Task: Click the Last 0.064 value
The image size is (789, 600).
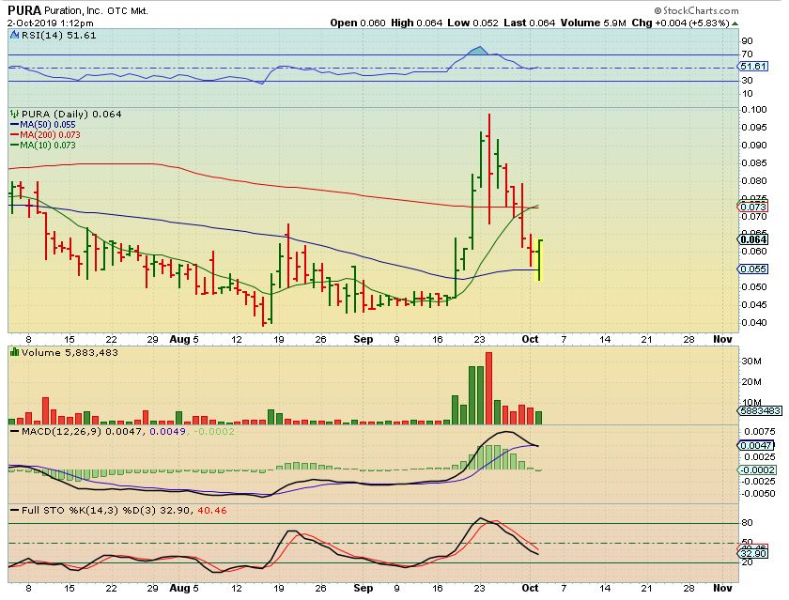Action: click(530, 23)
